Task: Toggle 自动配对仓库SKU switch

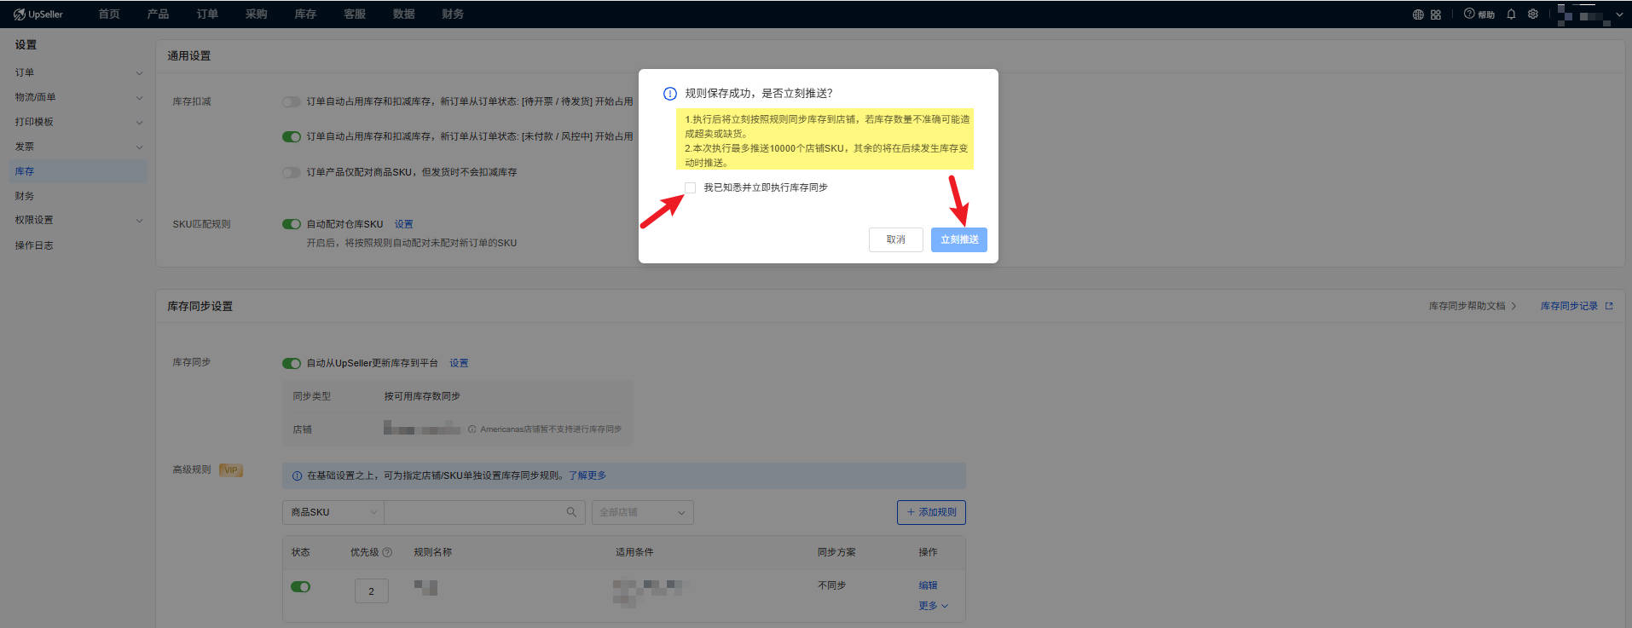Action: click(x=292, y=224)
